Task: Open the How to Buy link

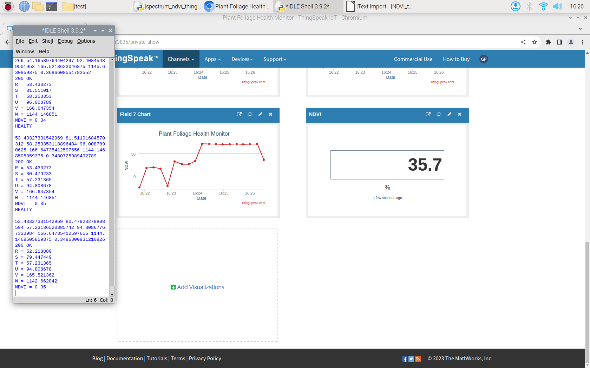Action: tap(456, 59)
